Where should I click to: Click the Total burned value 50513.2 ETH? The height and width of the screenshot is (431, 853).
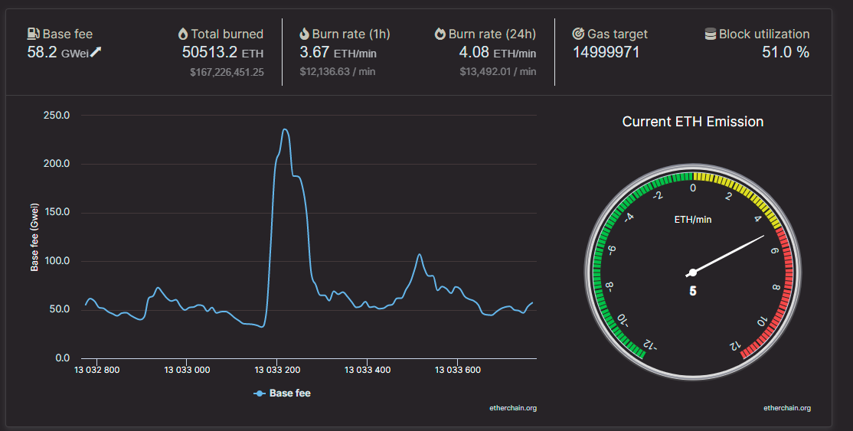pyautogui.click(x=223, y=52)
